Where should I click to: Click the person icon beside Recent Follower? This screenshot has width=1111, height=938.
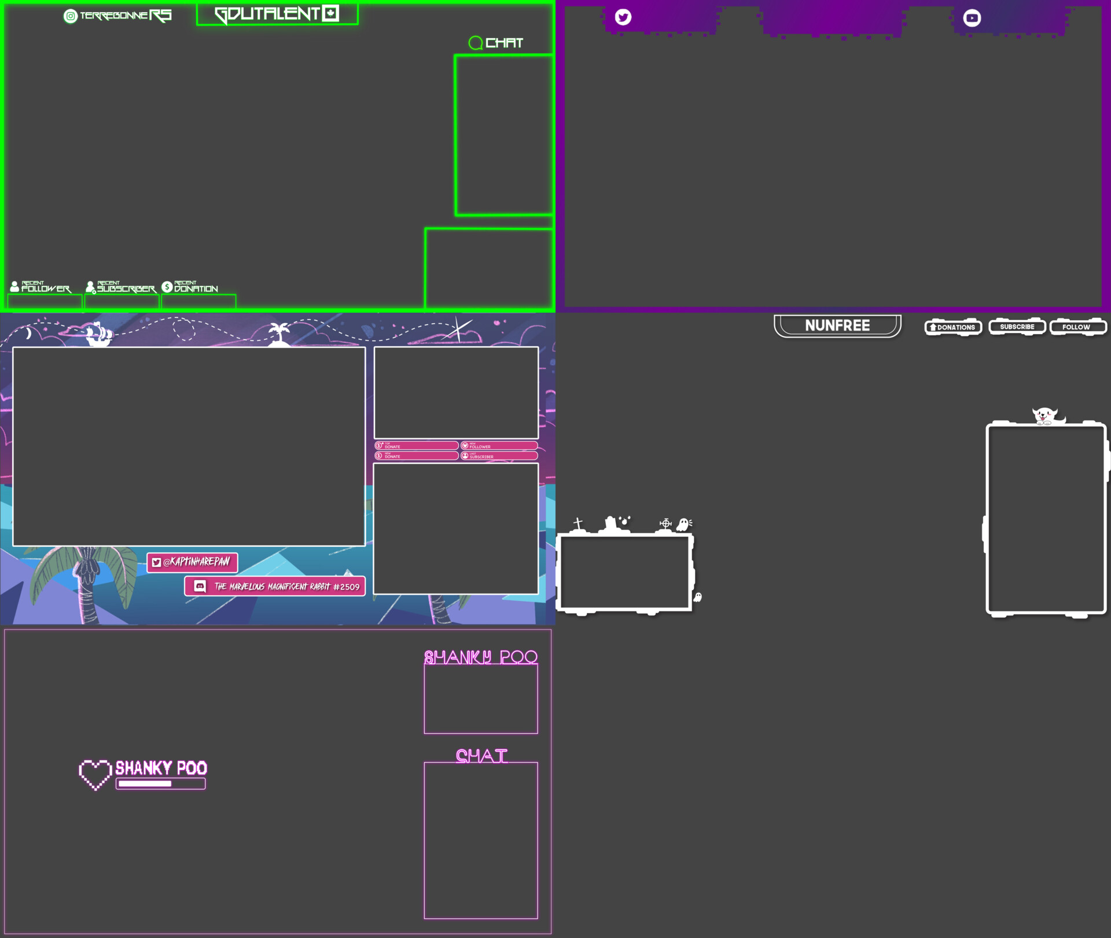coord(14,287)
